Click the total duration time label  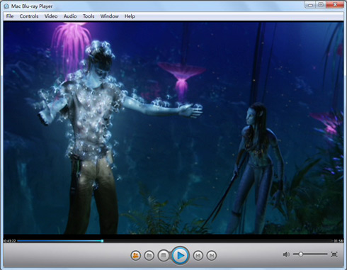(x=338, y=241)
